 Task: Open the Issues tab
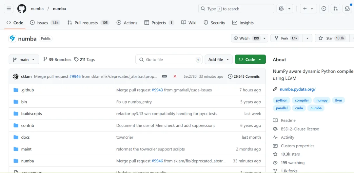click(45, 23)
